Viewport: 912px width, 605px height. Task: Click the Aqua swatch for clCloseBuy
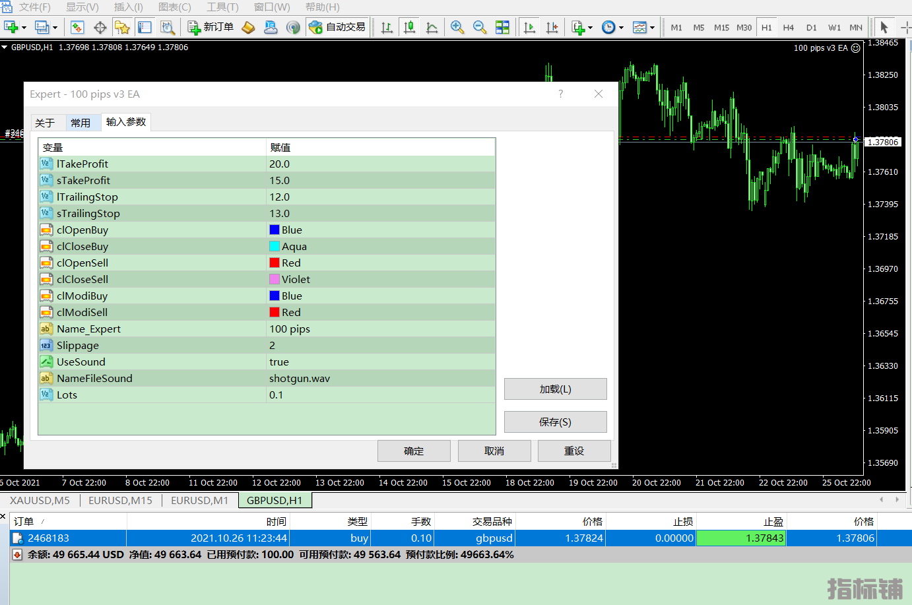tap(275, 246)
